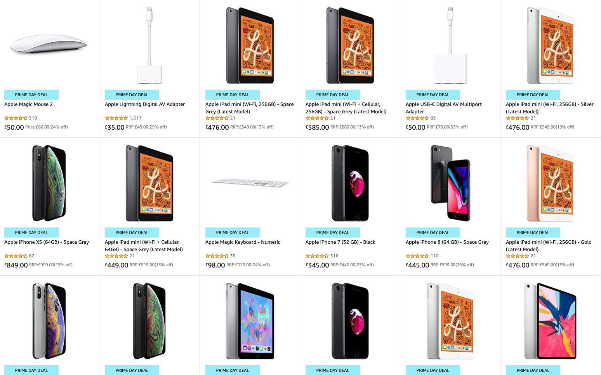Screen dimensions: 601x375
Task: Click Prime Day Deal badge on iPhone 8
Action: point(433,233)
